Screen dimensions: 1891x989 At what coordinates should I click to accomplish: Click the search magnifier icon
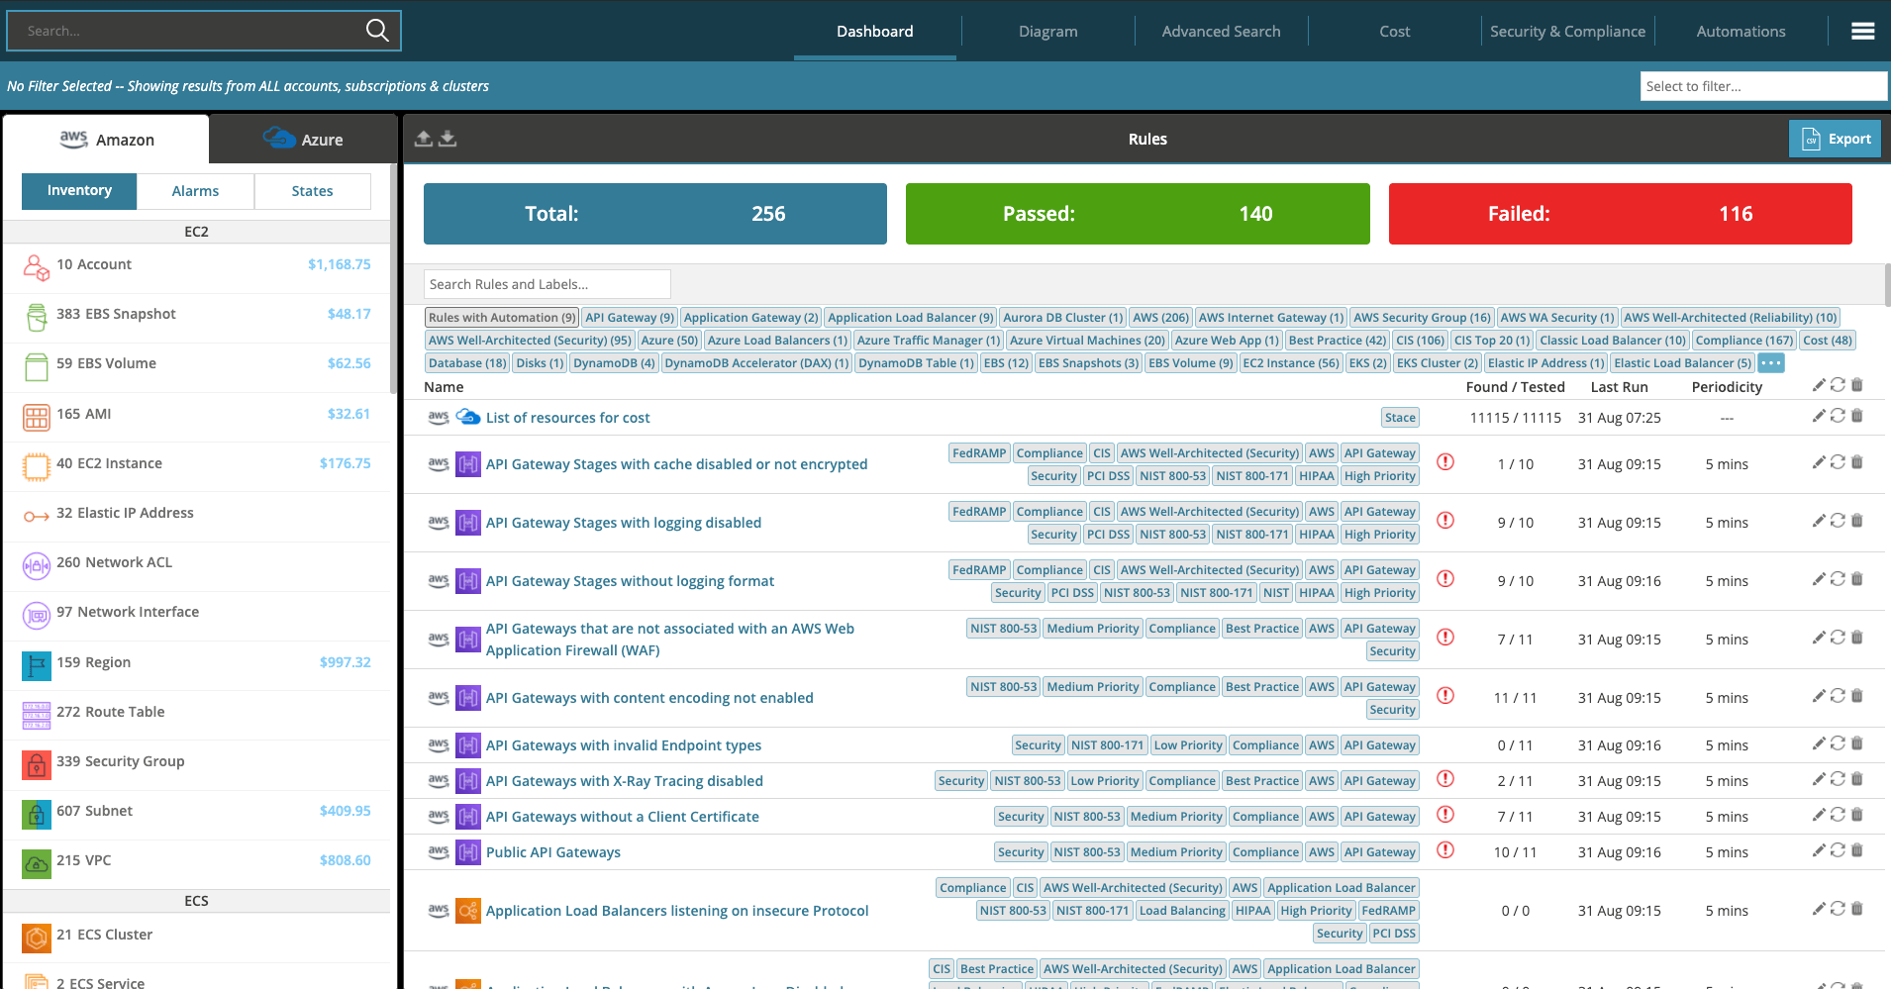377,31
